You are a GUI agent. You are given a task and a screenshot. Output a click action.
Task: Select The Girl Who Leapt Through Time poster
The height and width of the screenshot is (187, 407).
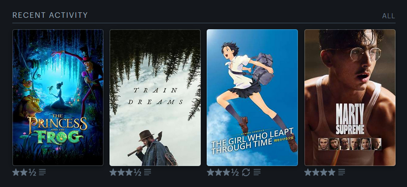(x=252, y=98)
